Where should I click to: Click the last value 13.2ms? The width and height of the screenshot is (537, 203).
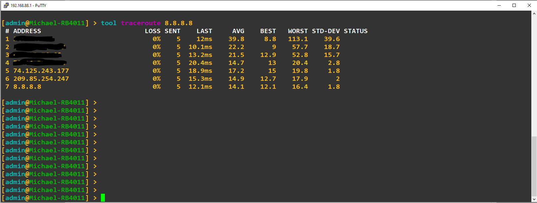[200, 55]
